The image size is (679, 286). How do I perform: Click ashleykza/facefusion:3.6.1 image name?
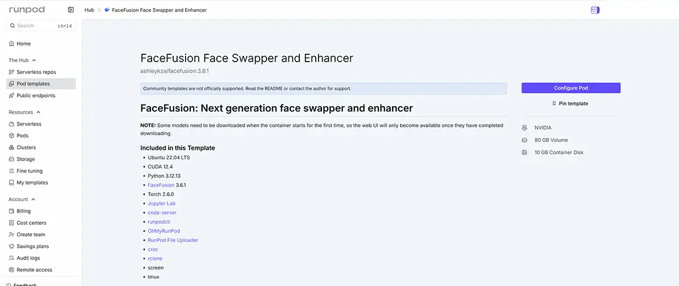(x=175, y=71)
